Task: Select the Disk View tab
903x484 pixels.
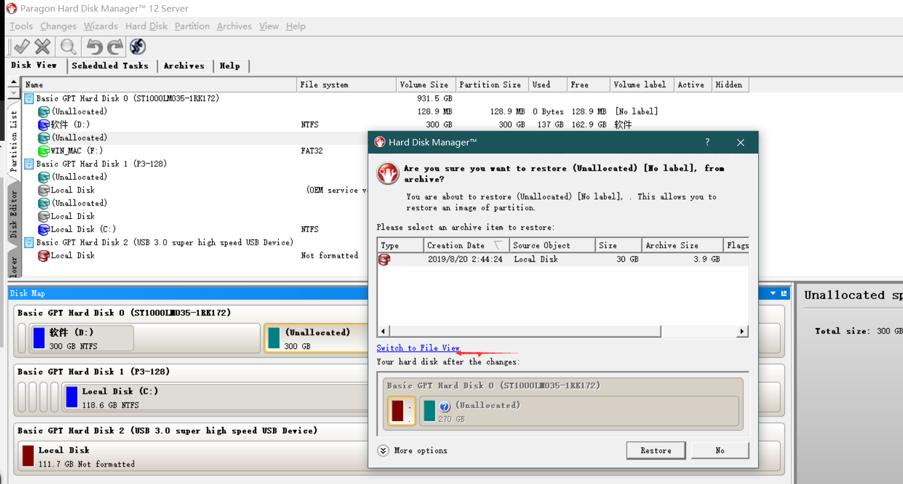Action: [x=34, y=65]
